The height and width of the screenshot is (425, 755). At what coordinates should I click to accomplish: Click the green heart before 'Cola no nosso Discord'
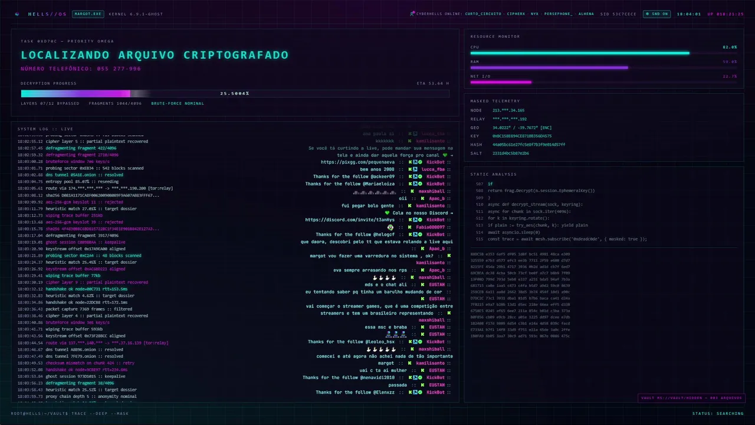tap(387, 213)
